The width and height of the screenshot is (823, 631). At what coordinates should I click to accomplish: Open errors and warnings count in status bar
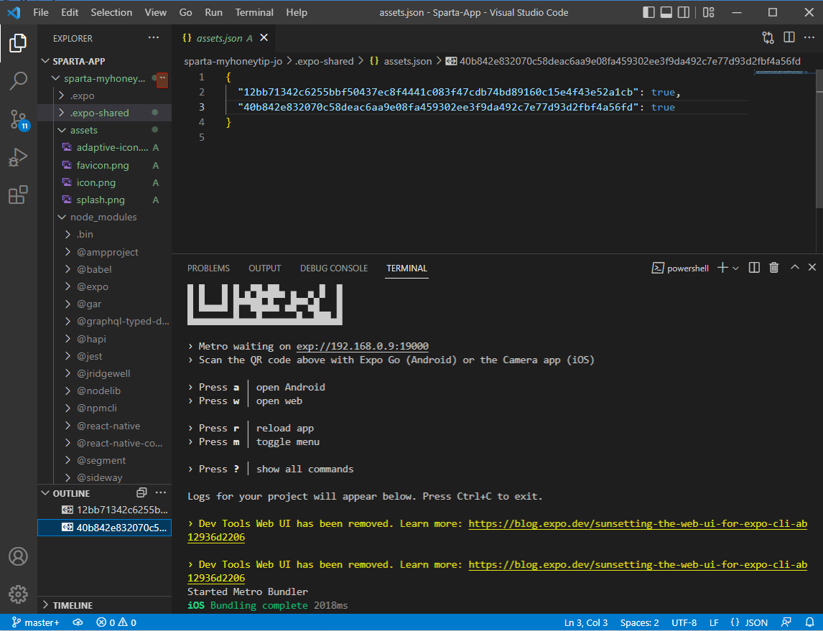[x=116, y=622]
